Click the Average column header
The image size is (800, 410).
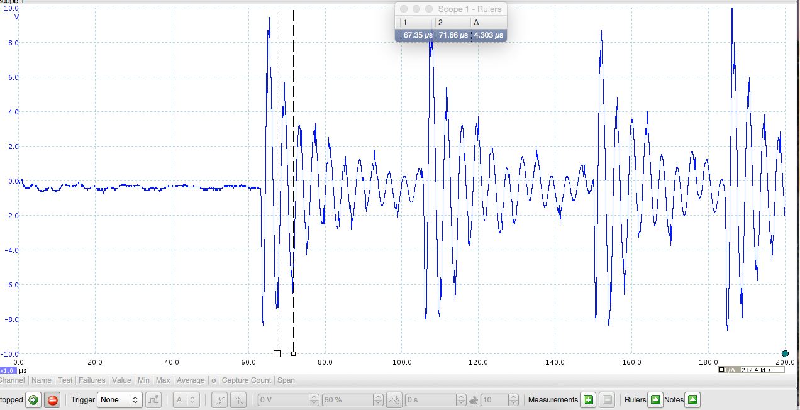(191, 380)
